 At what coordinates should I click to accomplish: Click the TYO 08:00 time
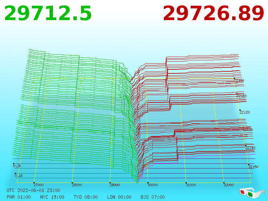86,197
